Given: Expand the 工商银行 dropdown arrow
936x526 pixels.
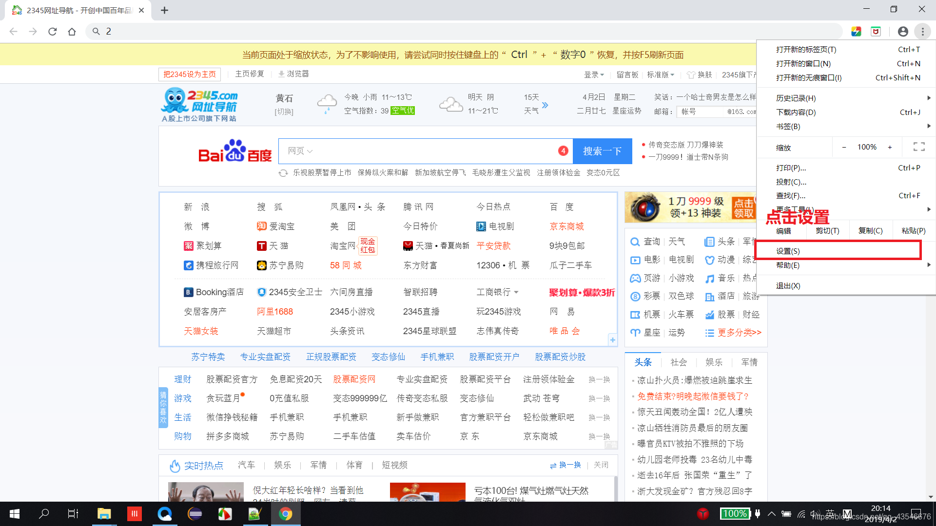Looking at the screenshot, I should point(516,292).
